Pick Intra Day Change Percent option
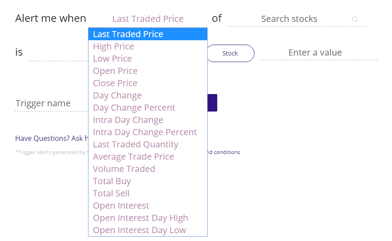The height and width of the screenshot is (241, 392). click(148, 132)
